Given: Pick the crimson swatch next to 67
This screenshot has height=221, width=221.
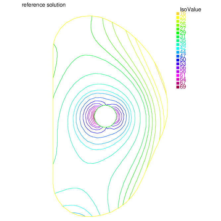Looking at the screenshot, I should (x=178, y=83).
